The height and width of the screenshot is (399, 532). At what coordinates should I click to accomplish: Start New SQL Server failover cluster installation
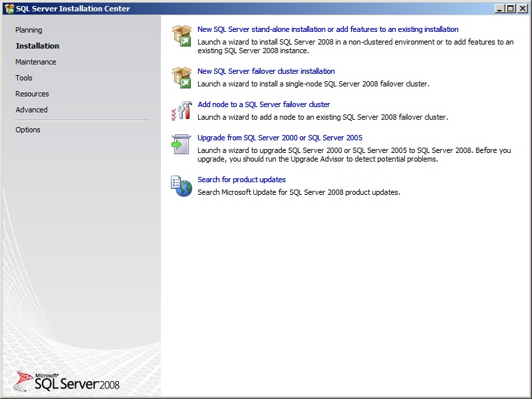click(266, 71)
